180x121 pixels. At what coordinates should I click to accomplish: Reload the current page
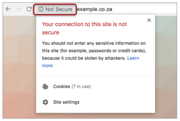click(x=29, y=9)
